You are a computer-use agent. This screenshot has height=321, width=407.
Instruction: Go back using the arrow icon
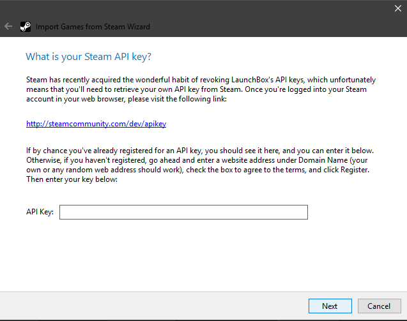point(8,26)
